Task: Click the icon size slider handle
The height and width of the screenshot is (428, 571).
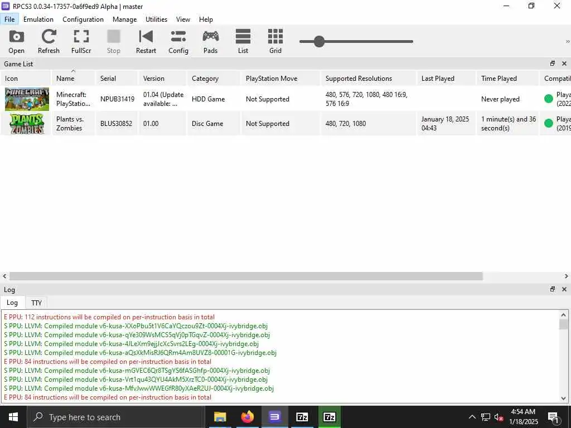Action: [319, 41]
